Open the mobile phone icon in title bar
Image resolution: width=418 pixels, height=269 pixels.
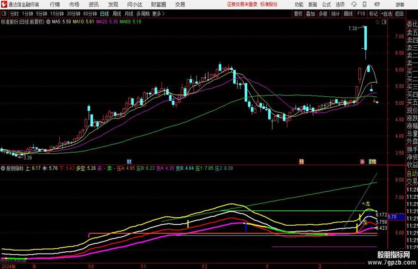point(364,4)
